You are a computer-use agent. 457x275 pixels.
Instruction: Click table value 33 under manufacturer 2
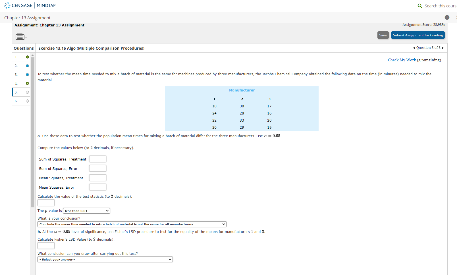coord(242,120)
